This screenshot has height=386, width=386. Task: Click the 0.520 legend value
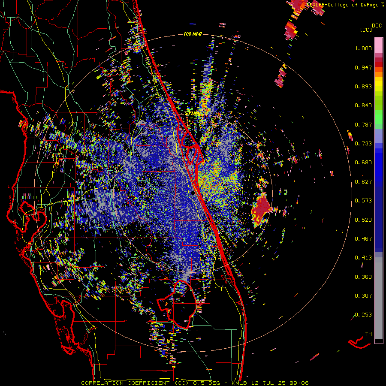(x=363, y=220)
